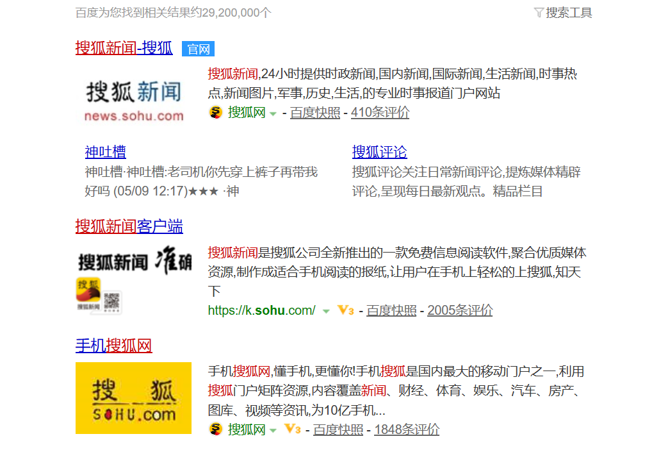Click the V3 badge beside k.sohu.com
The height and width of the screenshot is (450, 670).
(x=345, y=310)
